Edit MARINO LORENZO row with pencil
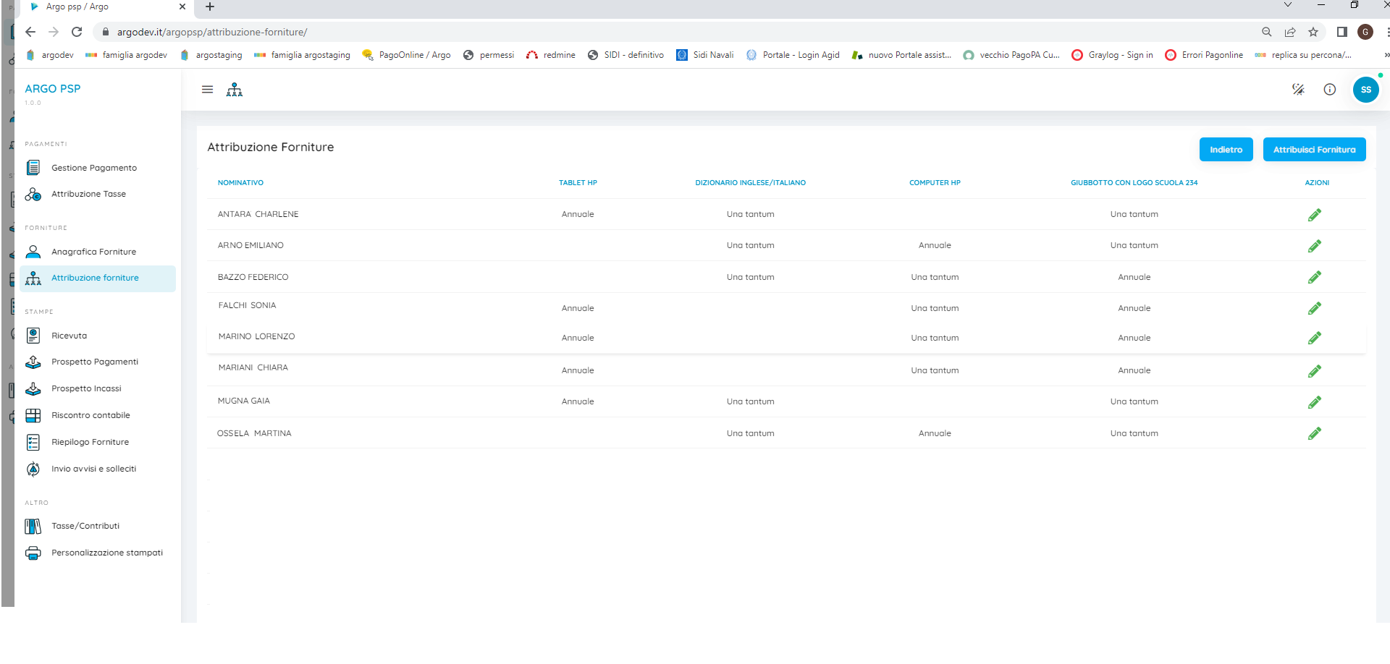The height and width of the screenshot is (664, 1390). point(1315,338)
